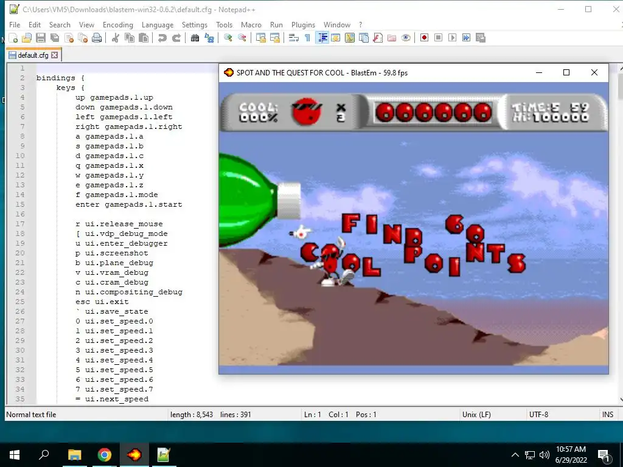
Task: Open Folder as Workspace toolbar icon
Action: pyautogui.click(x=392, y=38)
